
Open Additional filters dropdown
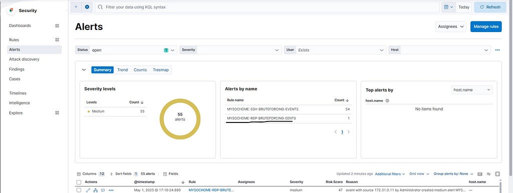[x=390, y=174]
